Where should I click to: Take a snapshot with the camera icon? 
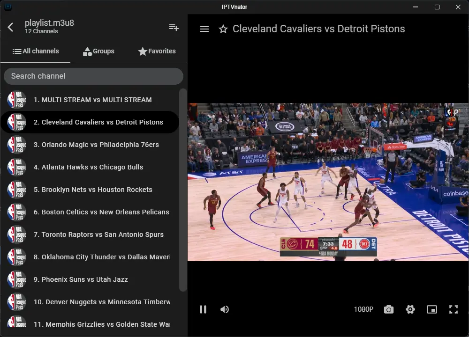pos(388,309)
